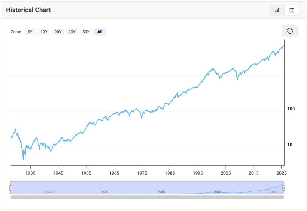This screenshot has height=211, width=307.
Task: Click the horizontal scrollbar below navigator
Action: (x=147, y=197)
